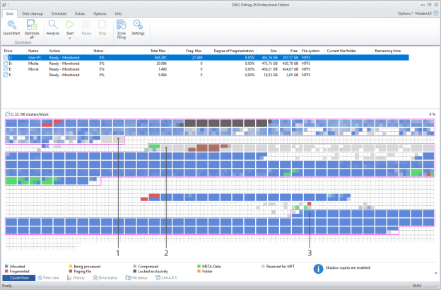
Task: Click the Folder orange legend swatch
Action: (199, 271)
